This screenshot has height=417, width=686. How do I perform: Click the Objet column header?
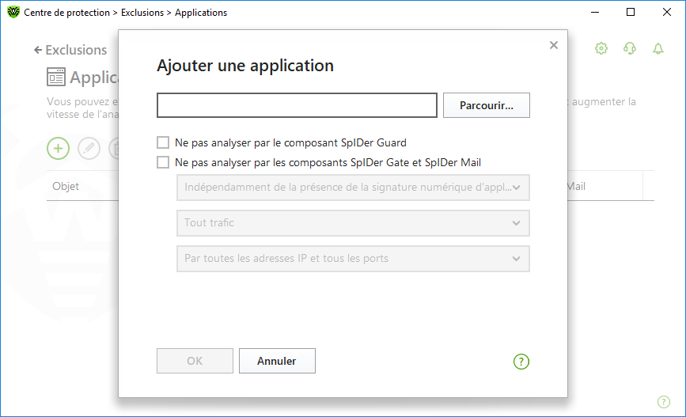(66, 186)
